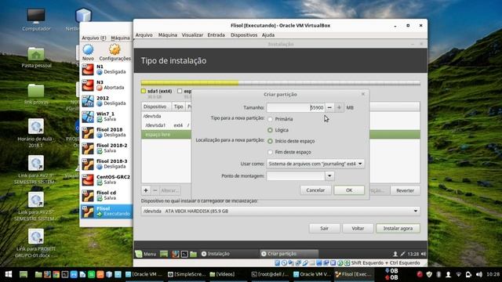Click the Voltar button
Viewport: 502px width, 282px height.
pos(358,228)
